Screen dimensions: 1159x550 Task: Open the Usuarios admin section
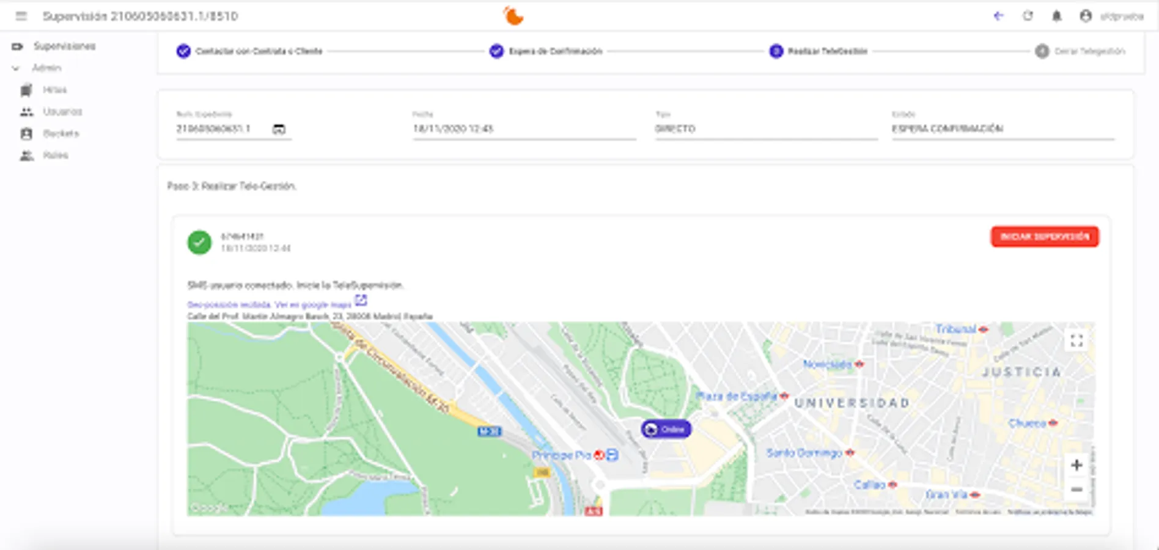tap(62, 111)
